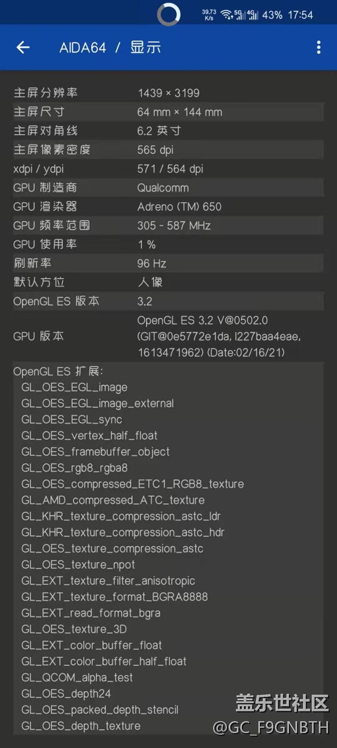Tap the 显示 label in the title bar
Screen dimensions: 337x748
[x=145, y=47]
